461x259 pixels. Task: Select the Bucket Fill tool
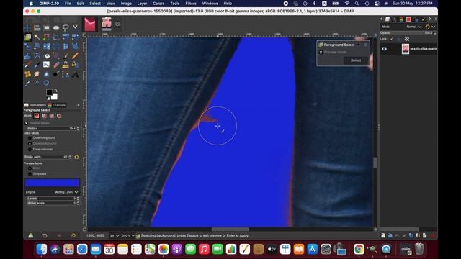[46, 55]
